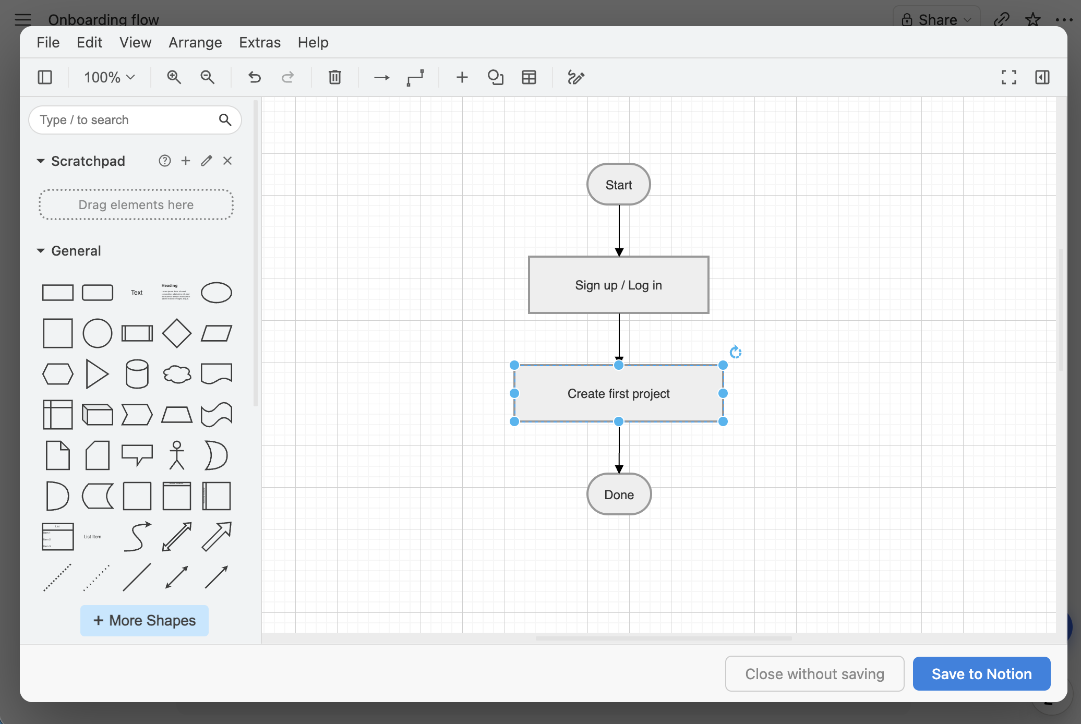
Task: Activate the freehand drawing tool
Action: tap(576, 77)
